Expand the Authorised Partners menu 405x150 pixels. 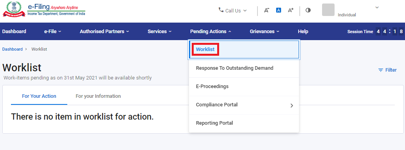104,32
